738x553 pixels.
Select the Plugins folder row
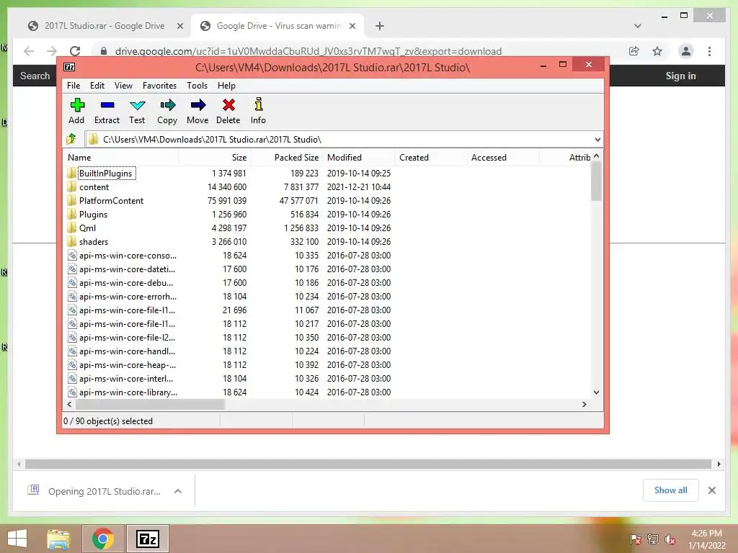point(326,215)
